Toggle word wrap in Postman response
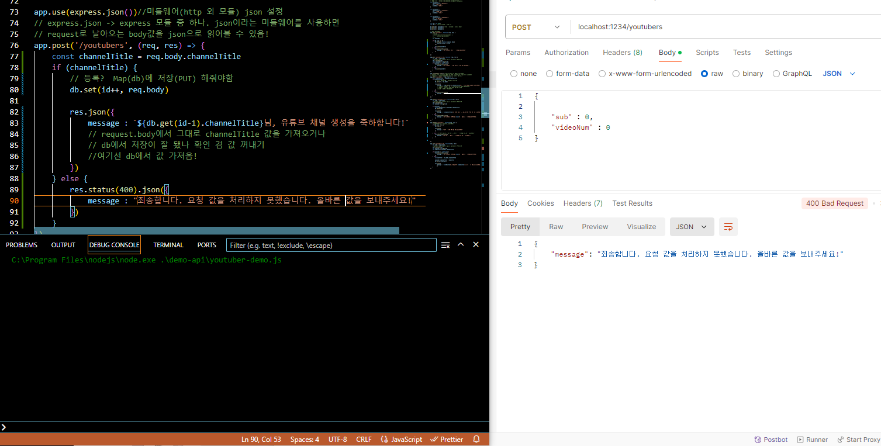Viewport: 881px width, 446px height. 728,227
